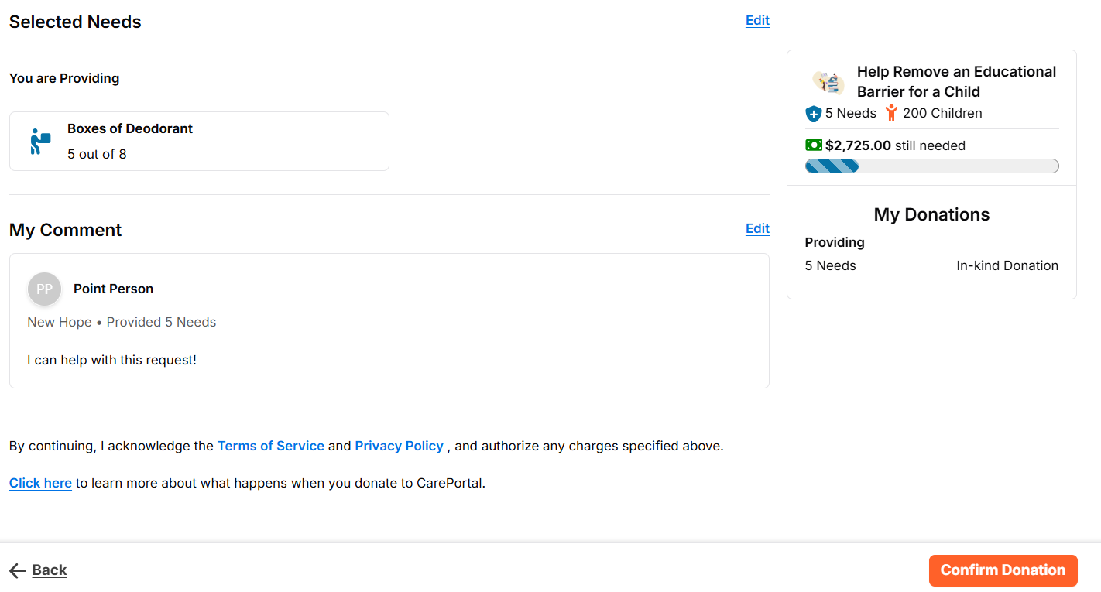
Task: Click the educational barrier request thumbnail
Action: pos(828,81)
